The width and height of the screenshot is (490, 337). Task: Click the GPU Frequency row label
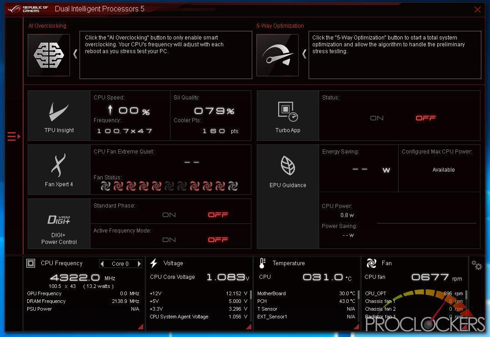coord(44,293)
